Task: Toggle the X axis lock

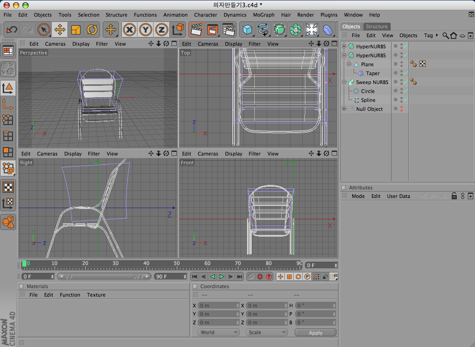Action: coord(129,30)
